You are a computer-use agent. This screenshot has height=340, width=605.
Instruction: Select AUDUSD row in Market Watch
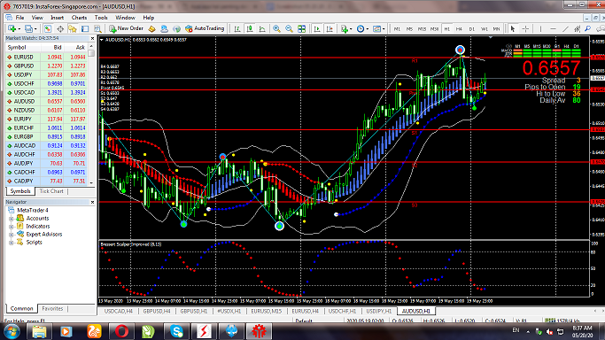point(46,102)
